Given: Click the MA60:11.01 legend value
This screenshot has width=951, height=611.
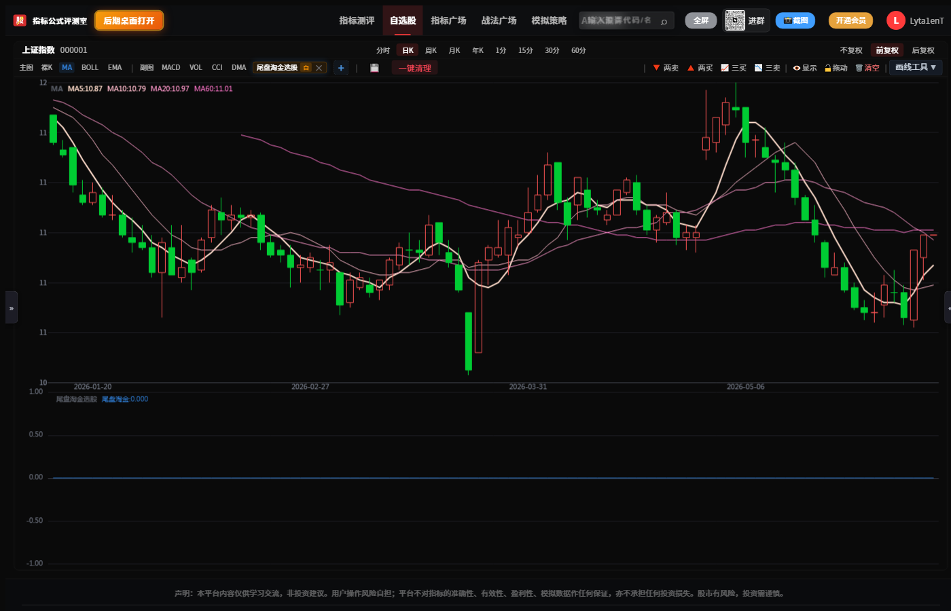Looking at the screenshot, I should point(213,89).
